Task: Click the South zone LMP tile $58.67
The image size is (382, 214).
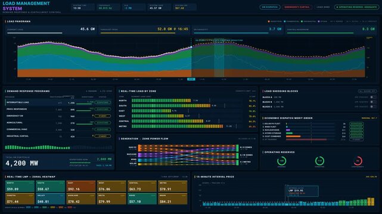Action: (x=50, y=186)
